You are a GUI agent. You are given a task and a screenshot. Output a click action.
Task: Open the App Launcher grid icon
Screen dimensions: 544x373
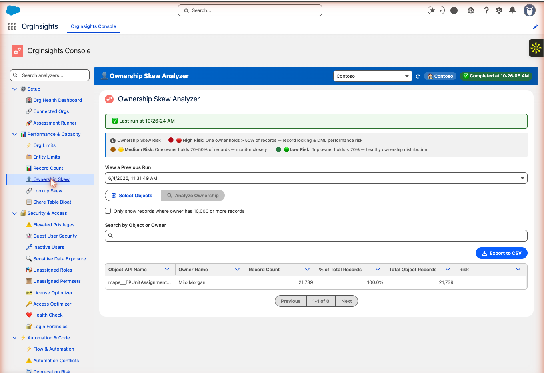12,26
